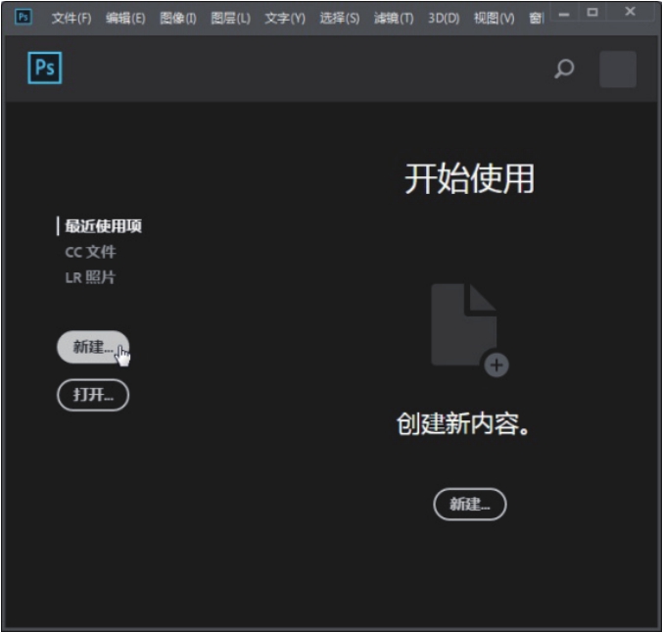Switch to the CC 文件 section
This screenshot has width=662, height=632.
(x=90, y=252)
